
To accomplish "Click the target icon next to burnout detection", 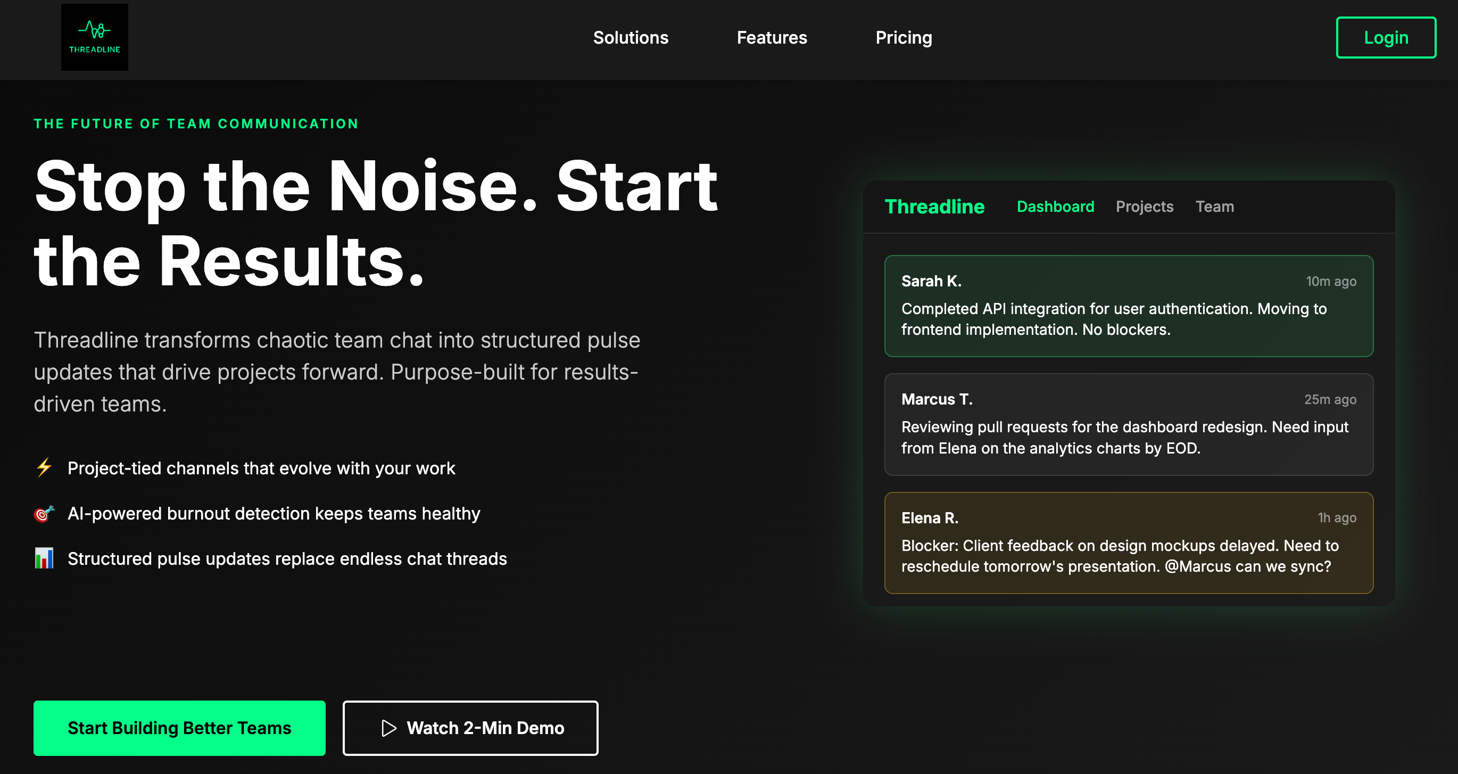I will 44,513.
